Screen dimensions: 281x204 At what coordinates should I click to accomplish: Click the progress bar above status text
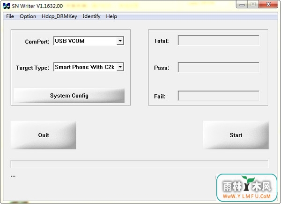(140, 164)
